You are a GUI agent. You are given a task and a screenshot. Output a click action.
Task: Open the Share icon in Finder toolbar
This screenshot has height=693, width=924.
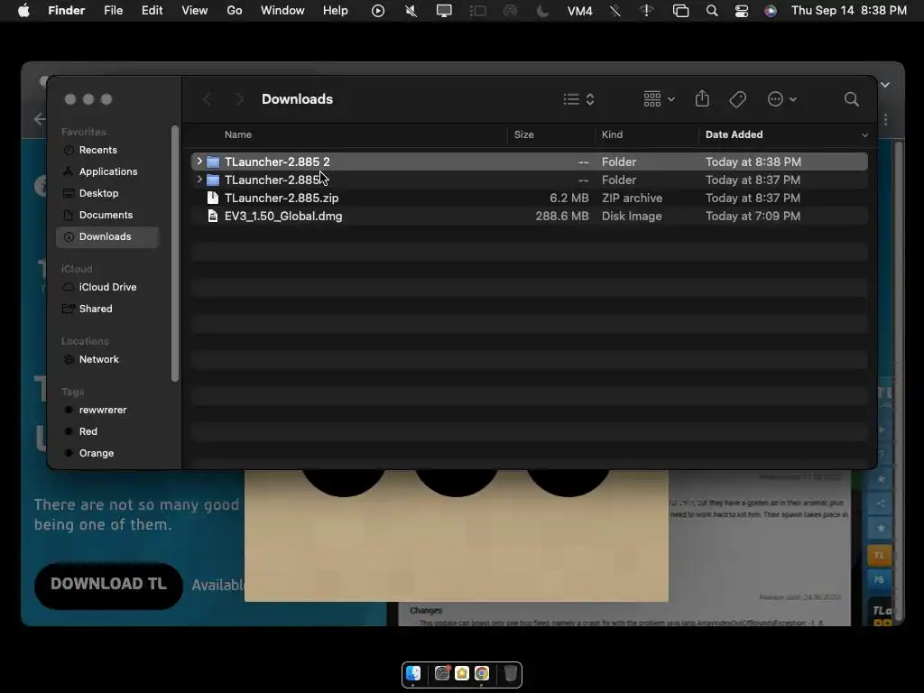pyautogui.click(x=702, y=98)
